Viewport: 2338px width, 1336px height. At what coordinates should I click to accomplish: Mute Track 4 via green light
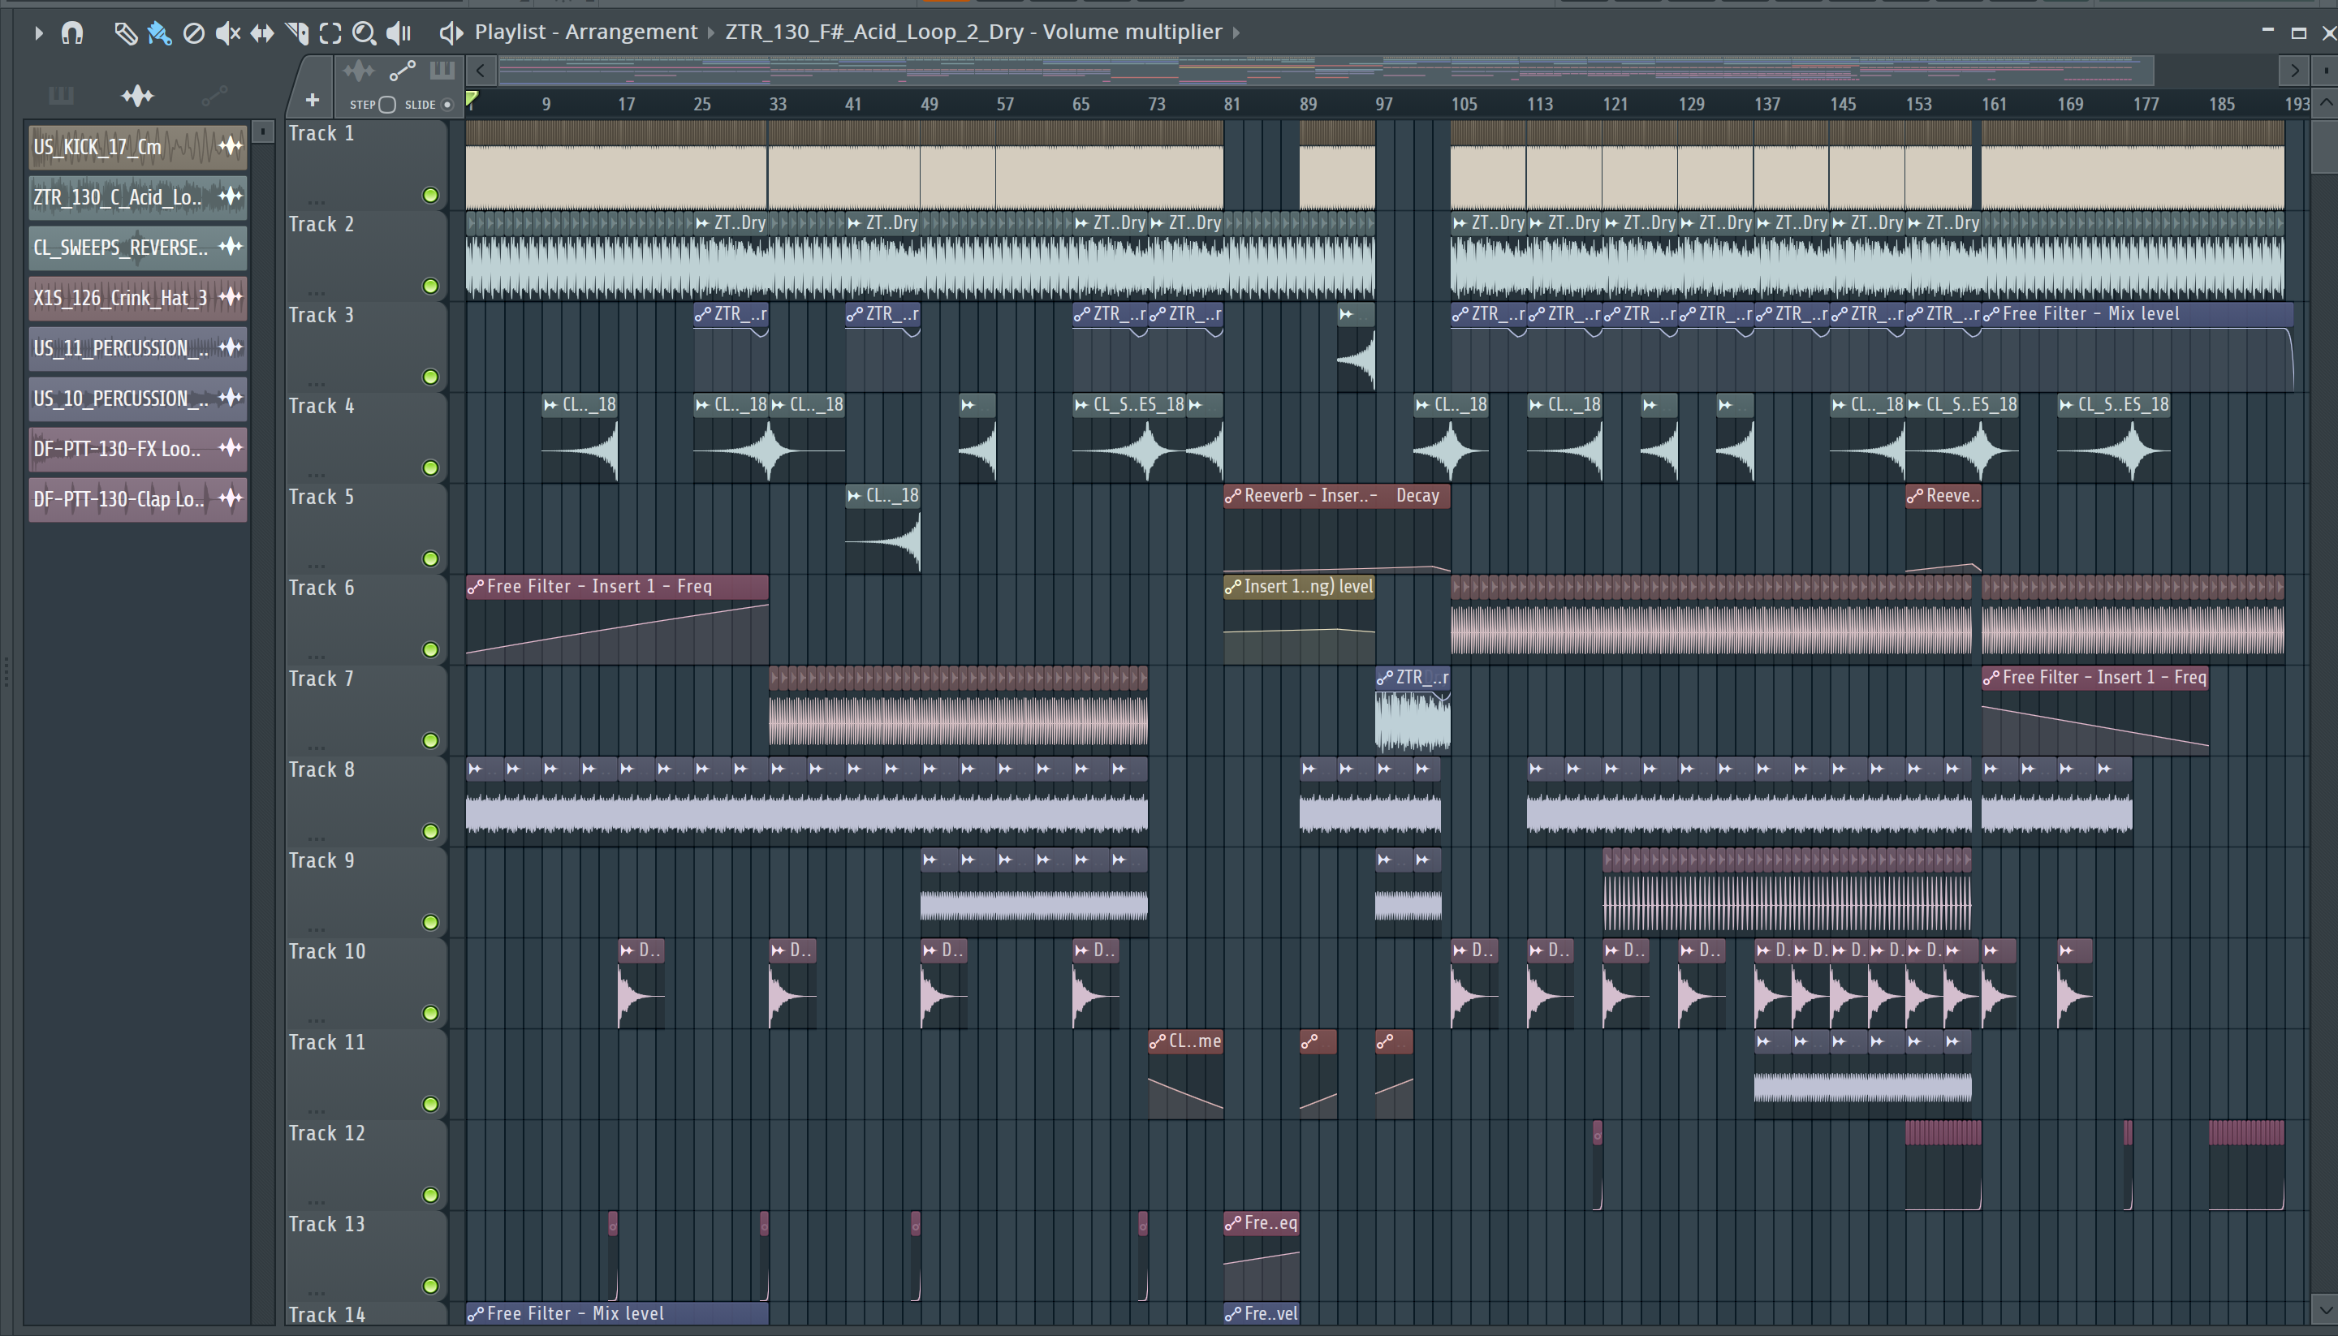pyautogui.click(x=430, y=468)
